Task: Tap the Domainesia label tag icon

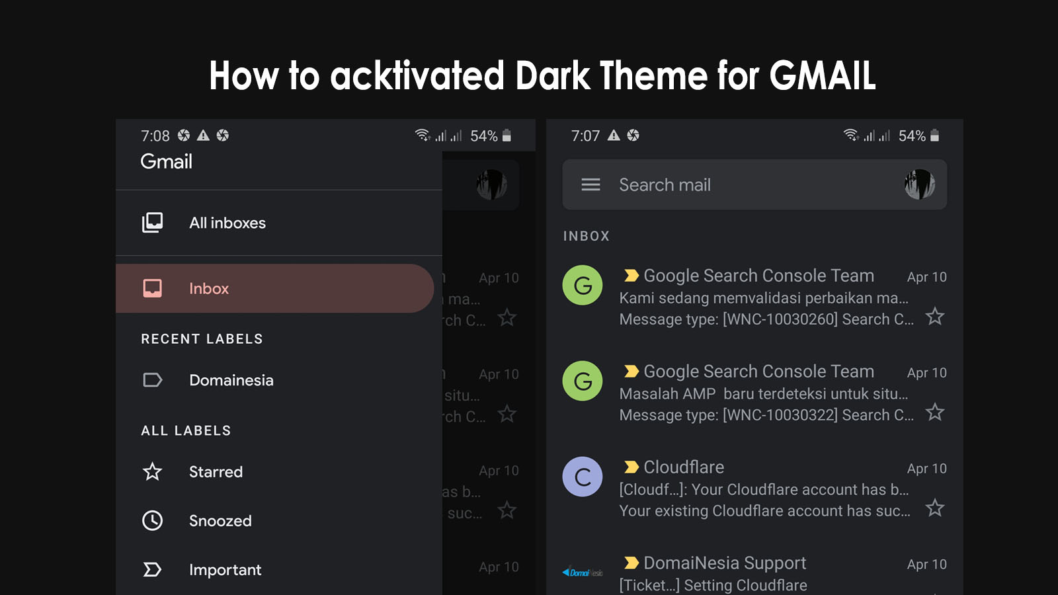Action: point(152,380)
